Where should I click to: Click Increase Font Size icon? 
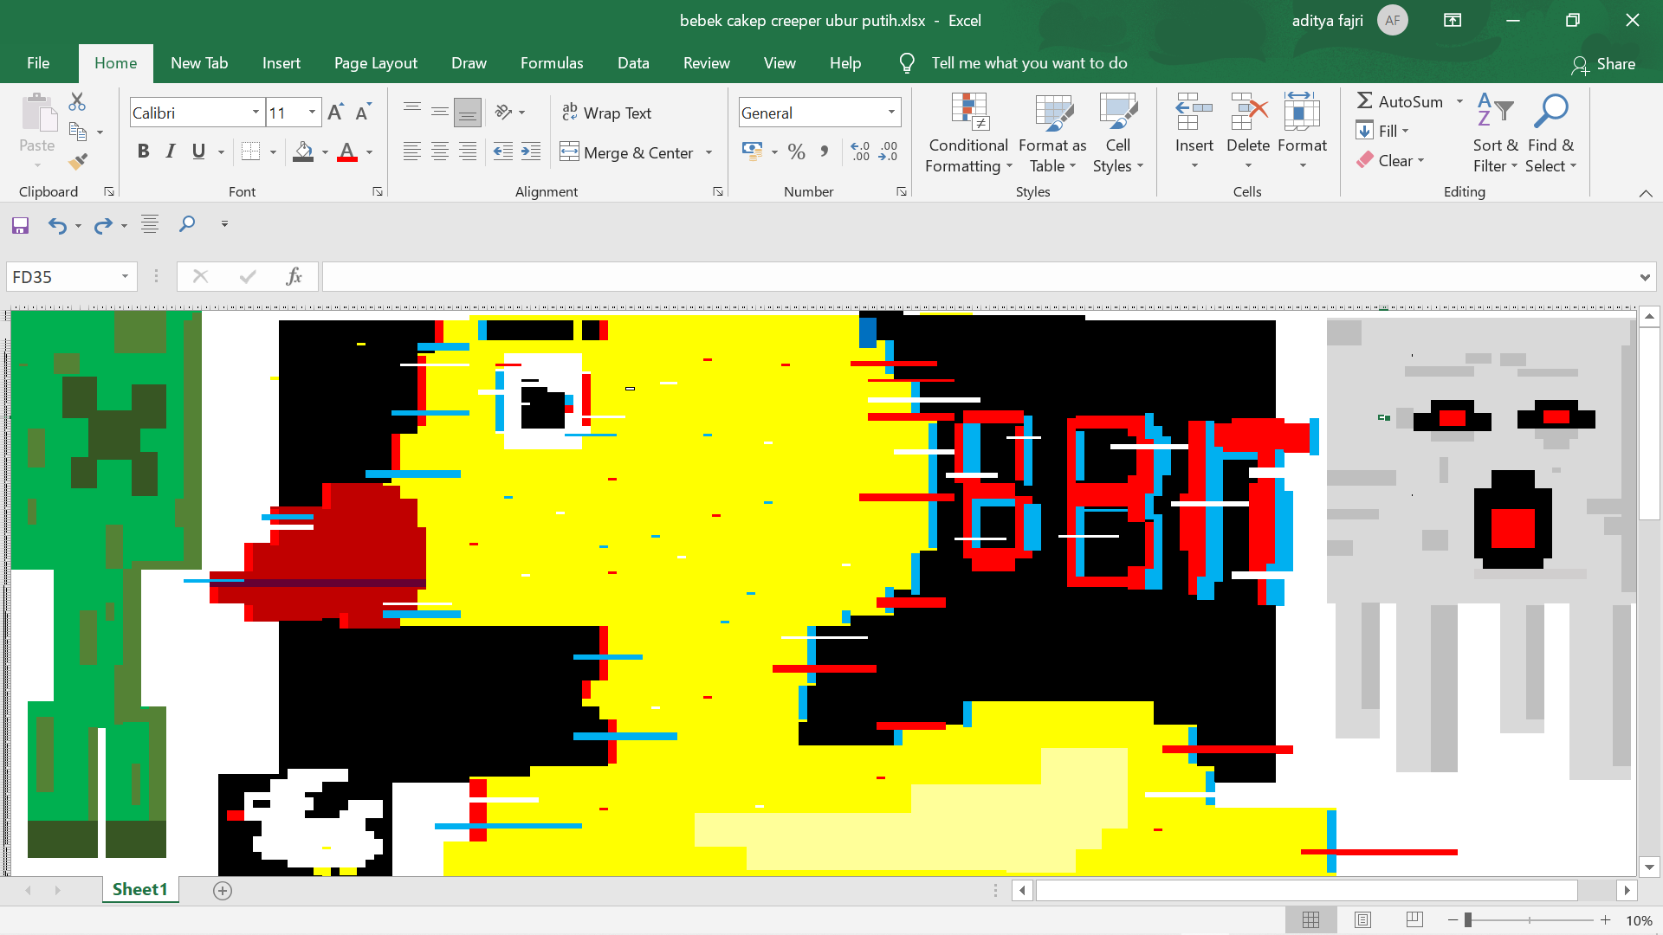(x=335, y=113)
